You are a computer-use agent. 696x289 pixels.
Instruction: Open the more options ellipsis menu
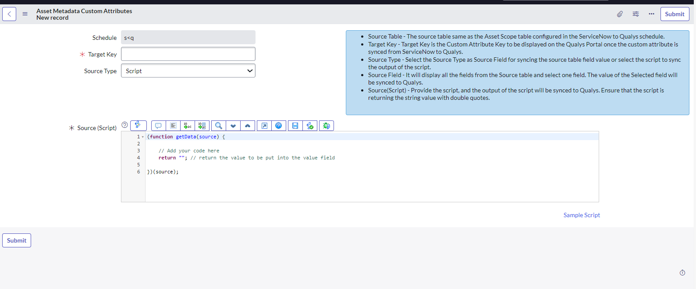[x=651, y=14]
